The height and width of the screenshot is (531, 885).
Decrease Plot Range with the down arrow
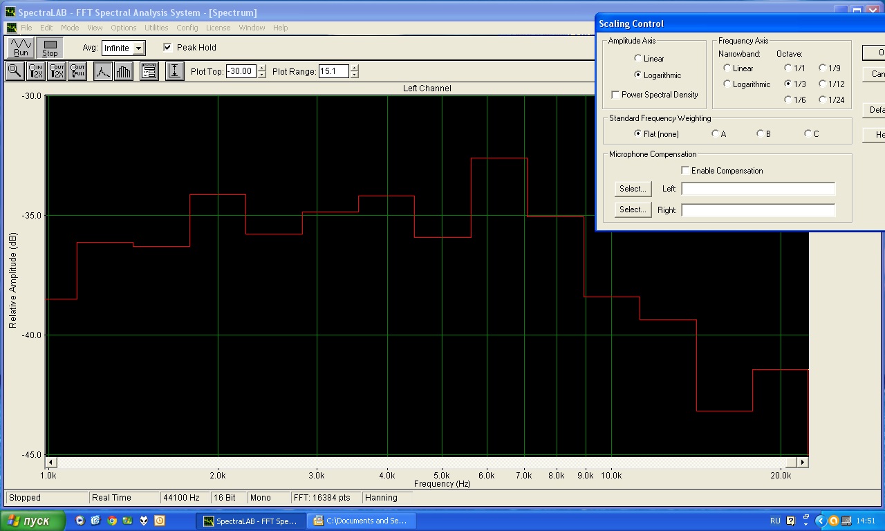355,75
